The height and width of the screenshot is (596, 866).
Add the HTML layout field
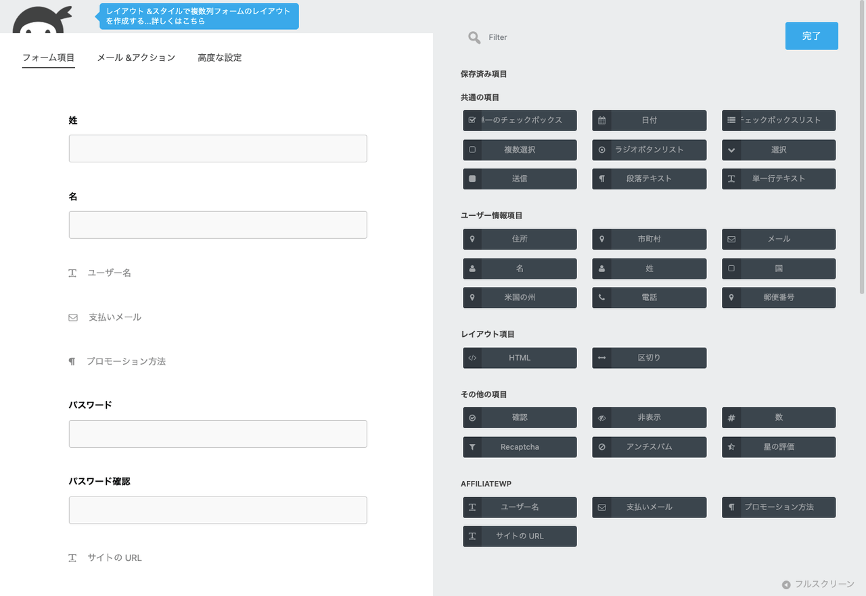click(520, 358)
